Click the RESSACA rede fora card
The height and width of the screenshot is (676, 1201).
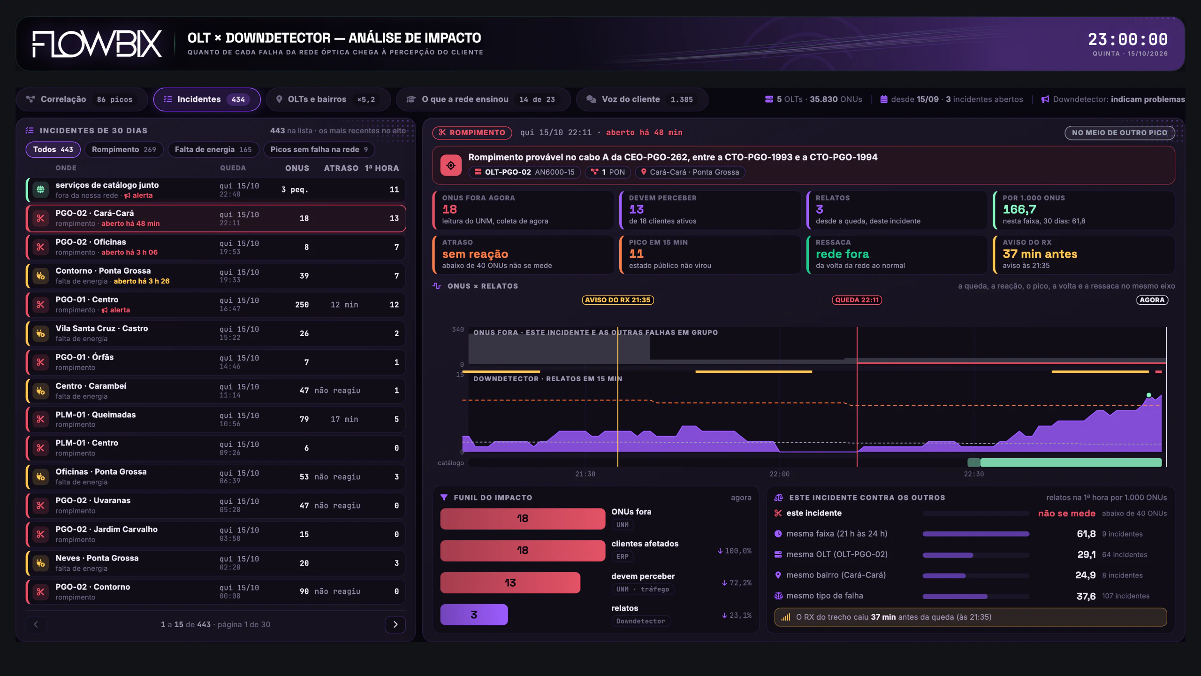coord(897,254)
